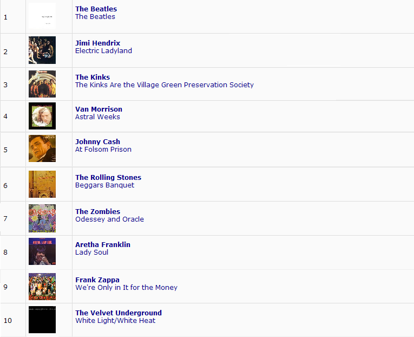The width and height of the screenshot is (414, 337).
Task: Open White Light/White Heat album link
Action: coord(115,320)
